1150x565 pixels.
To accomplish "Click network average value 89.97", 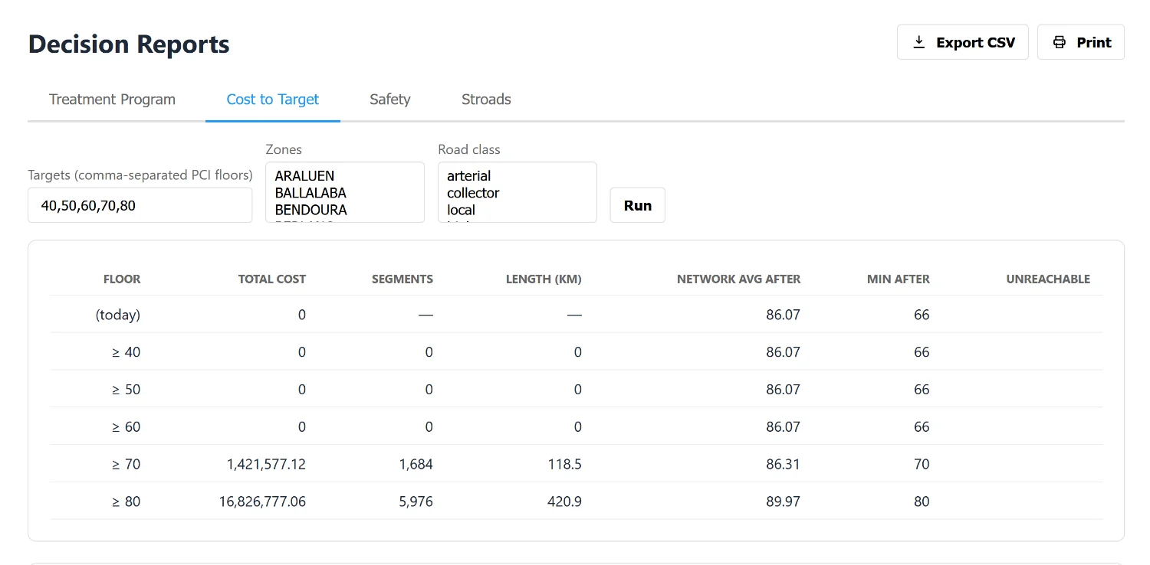I will coord(783,501).
